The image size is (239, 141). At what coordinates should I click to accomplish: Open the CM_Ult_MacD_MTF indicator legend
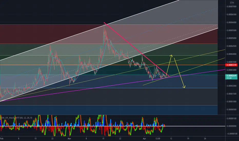click(16, 118)
